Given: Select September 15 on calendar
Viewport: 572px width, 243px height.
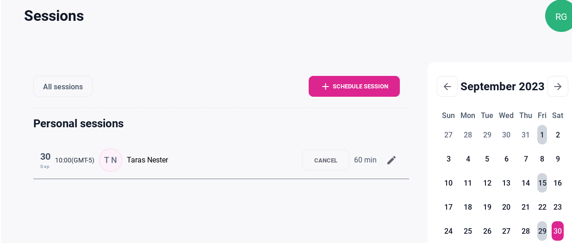Looking at the screenshot, I should coord(542,183).
